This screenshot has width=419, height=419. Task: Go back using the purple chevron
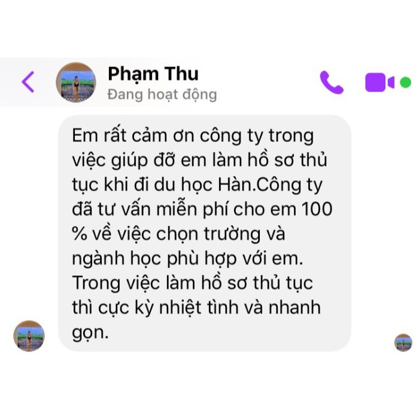(x=28, y=82)
